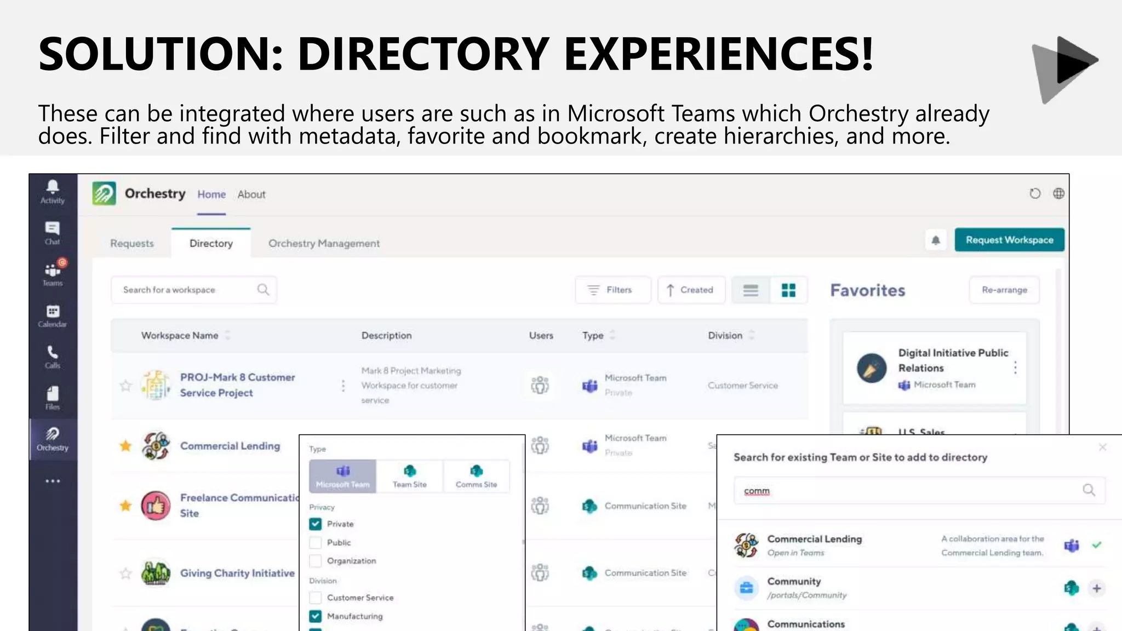Click Description column header
The image size is (1122, 631).
coord(386,335)
